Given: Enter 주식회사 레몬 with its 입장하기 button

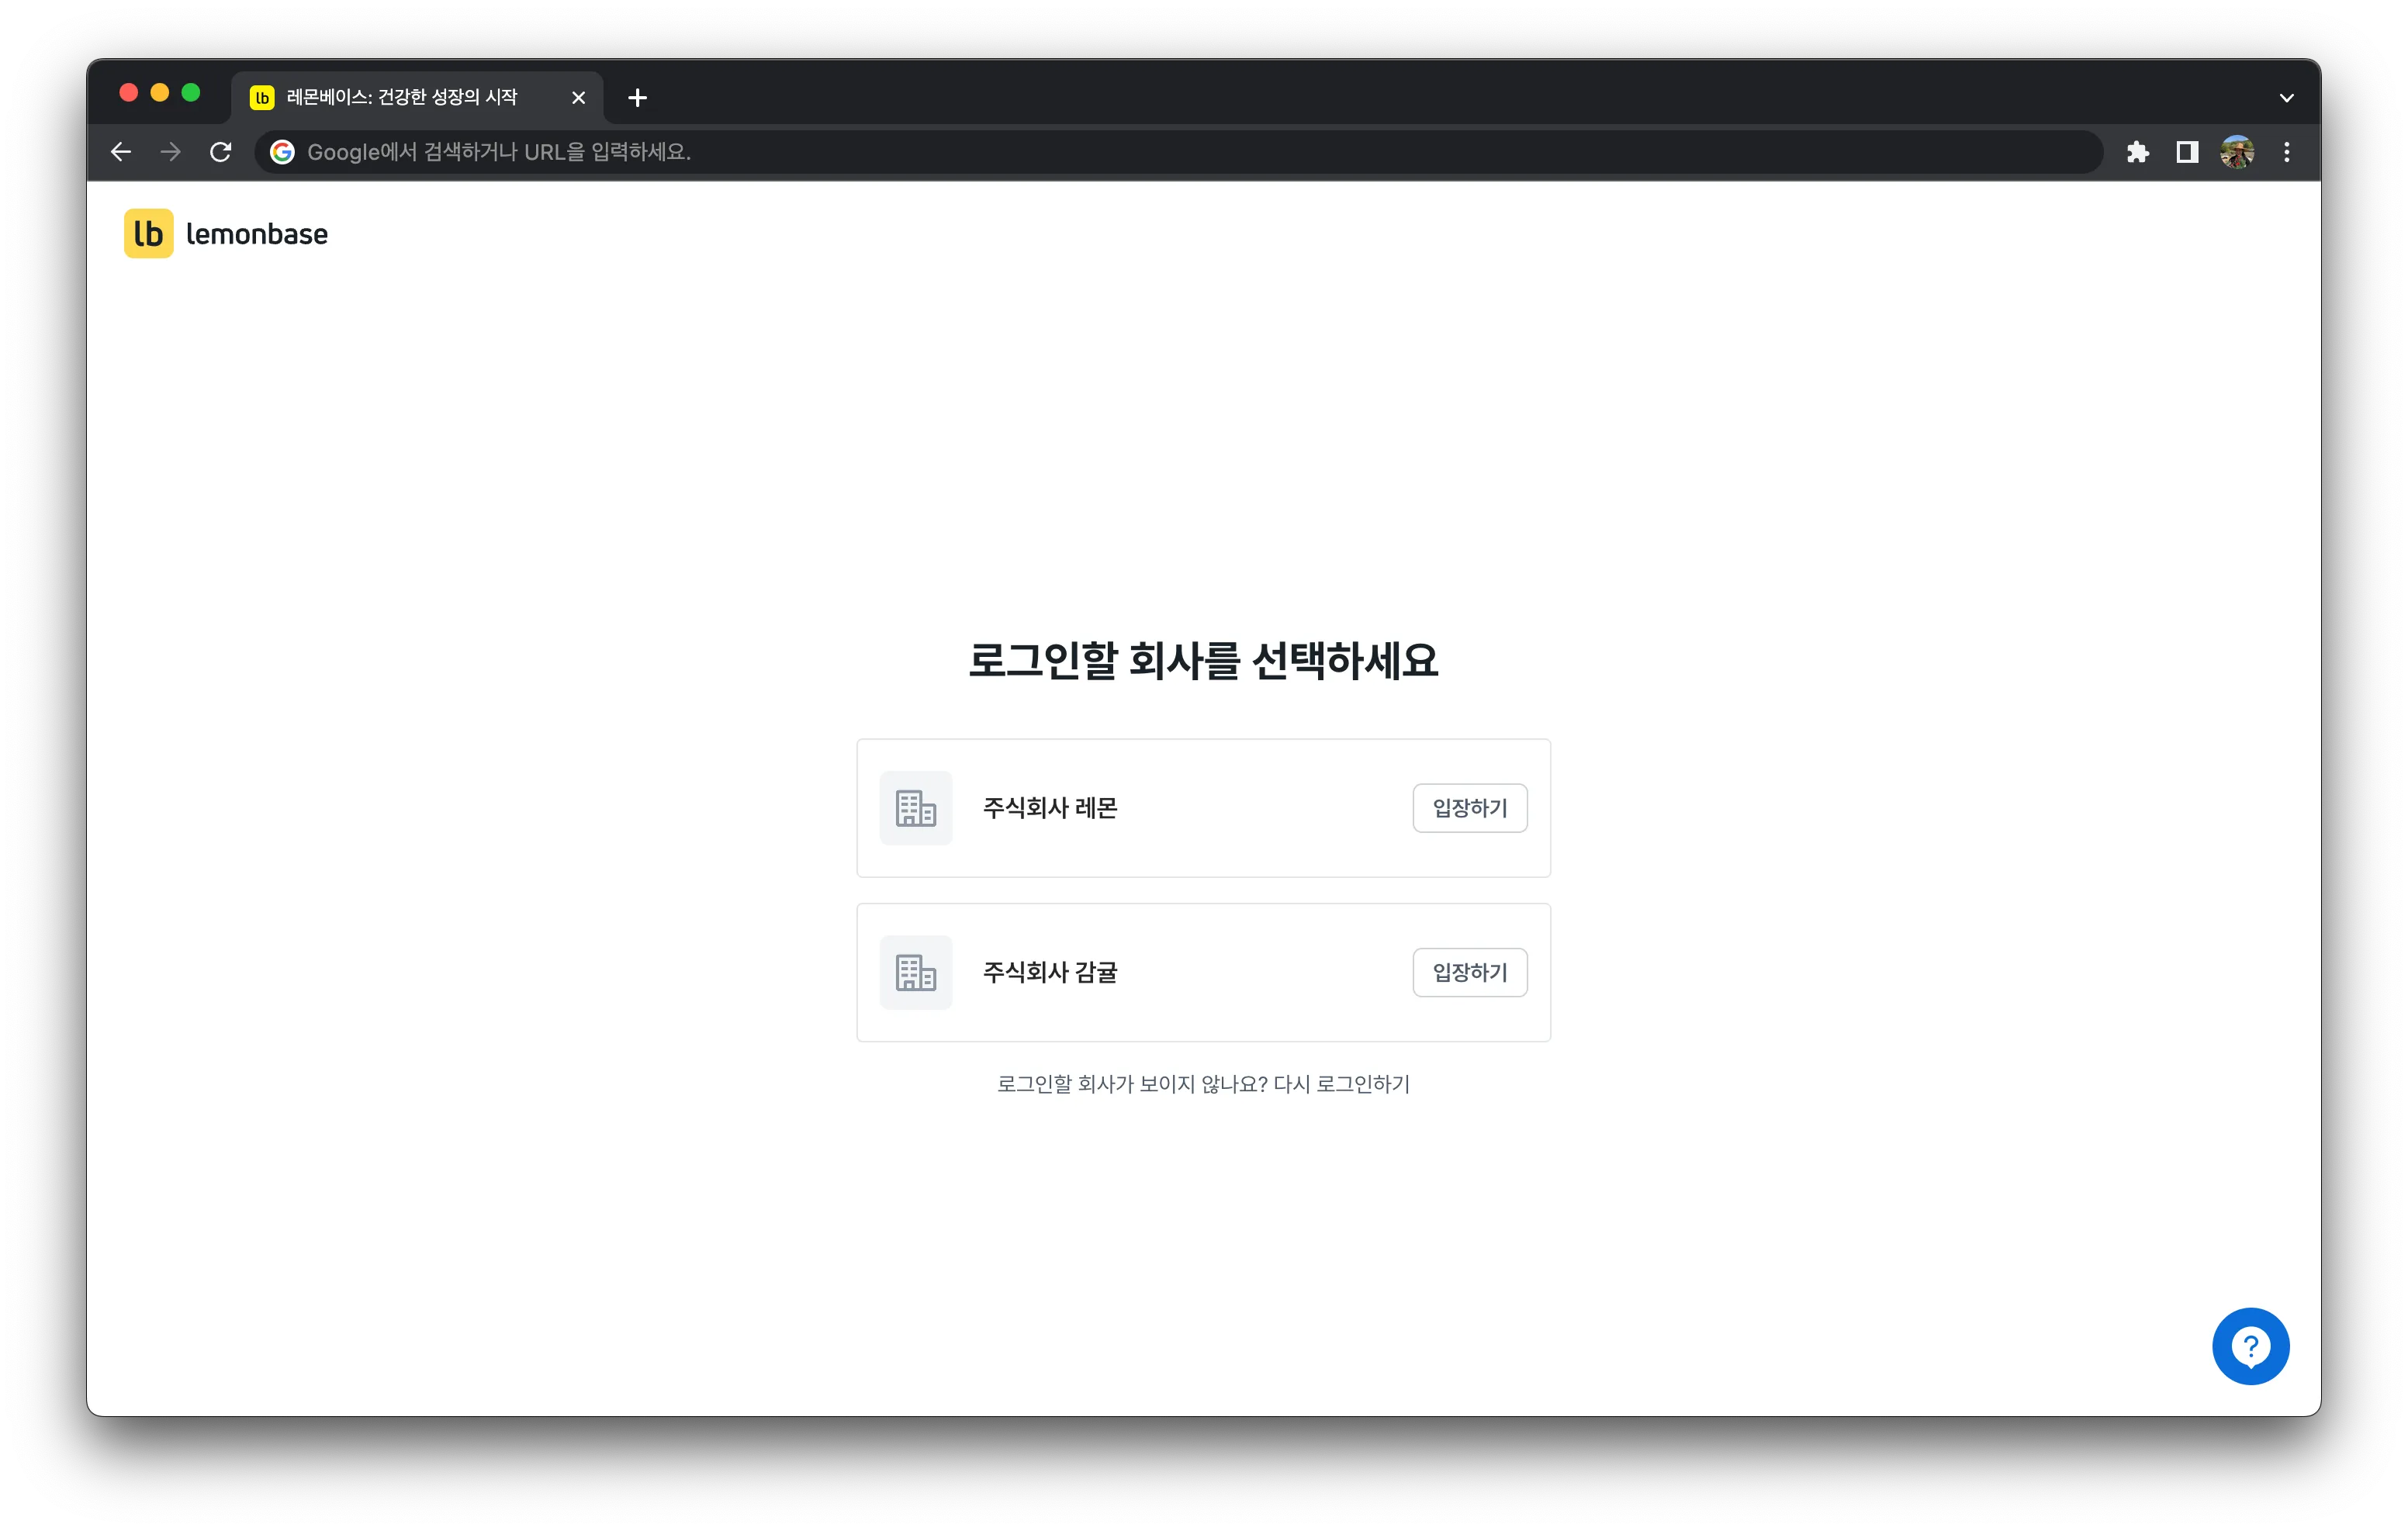Looking at the screenshot, I should click(1469, 808).
